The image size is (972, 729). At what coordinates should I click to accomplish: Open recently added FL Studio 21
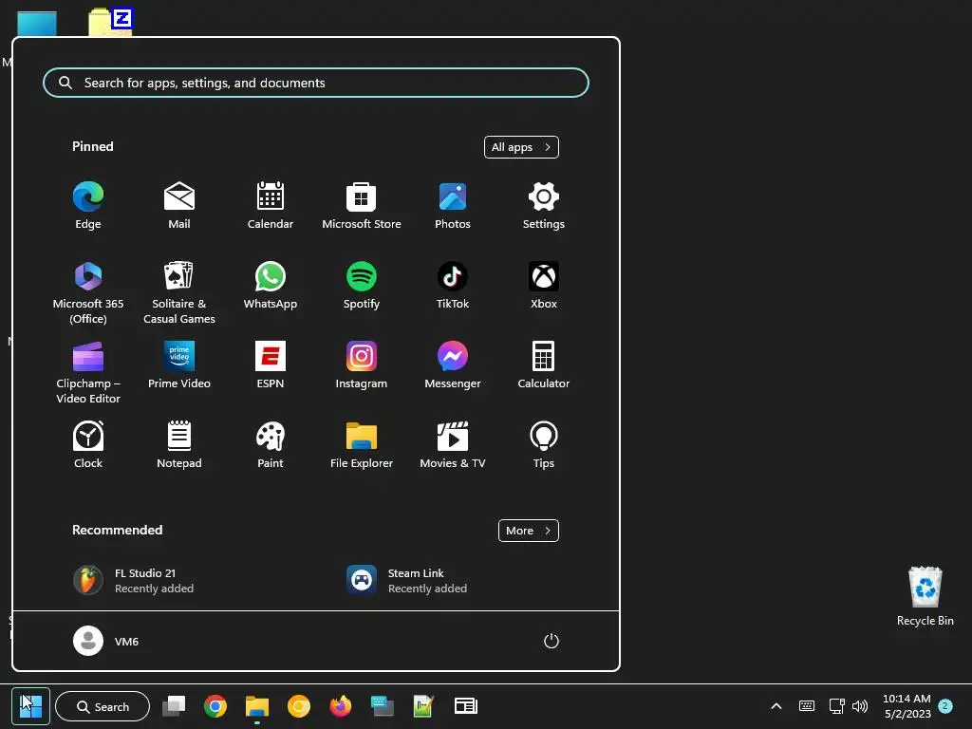[x=134, y=580]
